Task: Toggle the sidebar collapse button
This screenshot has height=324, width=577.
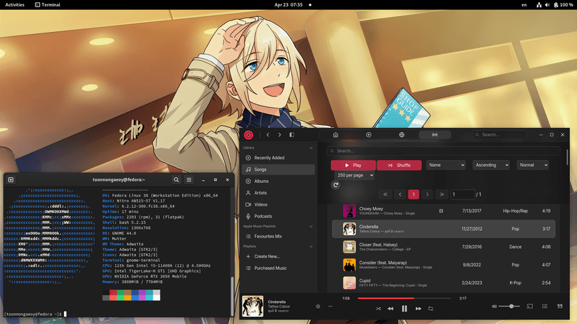Action: point(292,135)
